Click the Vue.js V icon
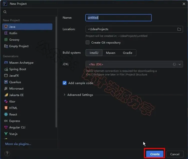 [6, 134]
